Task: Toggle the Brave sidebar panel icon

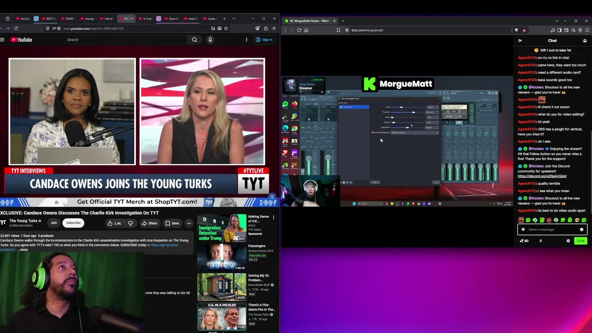Action: click(x=559, y=30)
